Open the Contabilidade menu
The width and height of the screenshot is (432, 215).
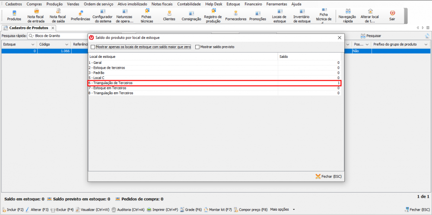pyautogui.click(x=188, y=3)
